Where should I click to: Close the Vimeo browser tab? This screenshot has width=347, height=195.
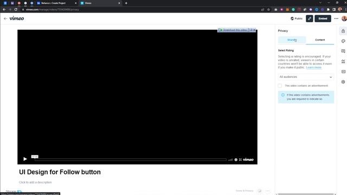(119, 3)
